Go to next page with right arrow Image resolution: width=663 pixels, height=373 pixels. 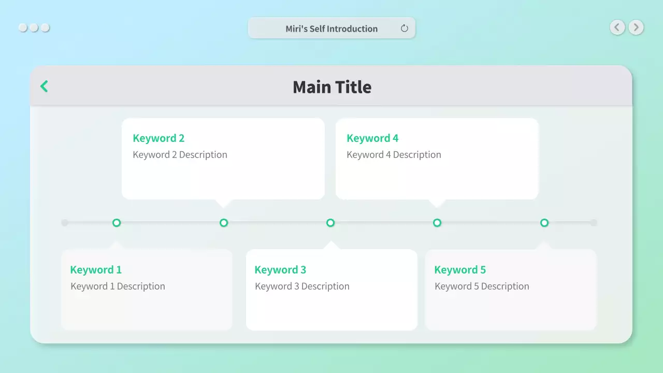pos(636,27)
